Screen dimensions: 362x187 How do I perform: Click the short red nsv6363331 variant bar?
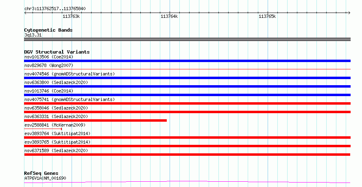pos(95,120)
